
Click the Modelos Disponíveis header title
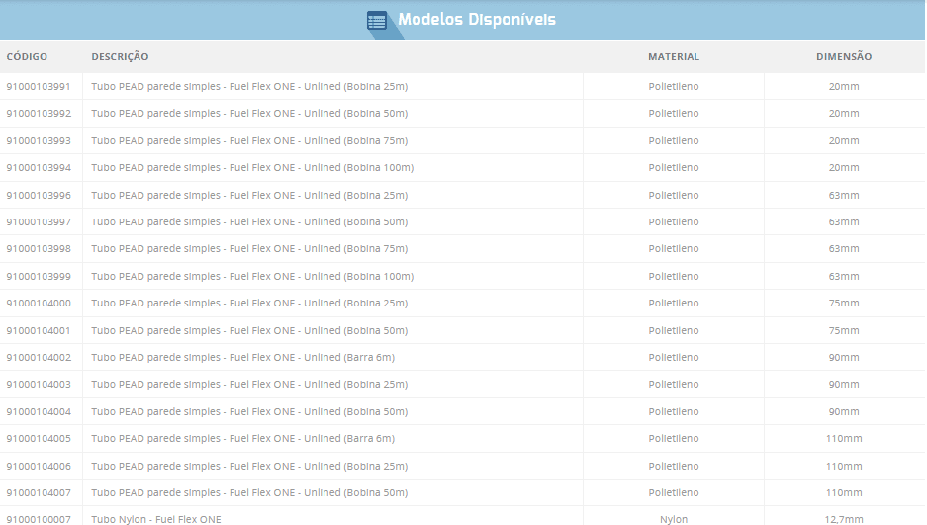tap(477, 20)
